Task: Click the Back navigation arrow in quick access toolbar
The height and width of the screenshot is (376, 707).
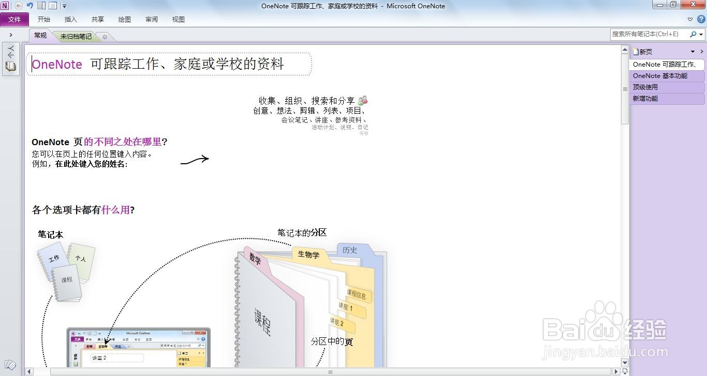Action: click(19, 6)
